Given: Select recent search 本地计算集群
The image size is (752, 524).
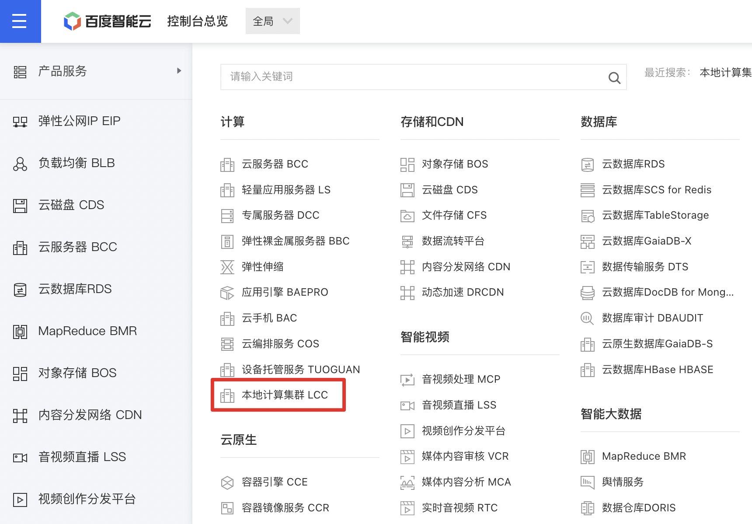Looking at the screenshot, I should (x=726, y=73).
